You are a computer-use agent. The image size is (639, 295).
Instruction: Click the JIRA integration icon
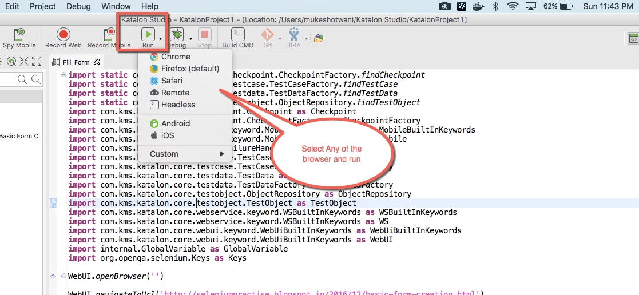tap(294, 34)
